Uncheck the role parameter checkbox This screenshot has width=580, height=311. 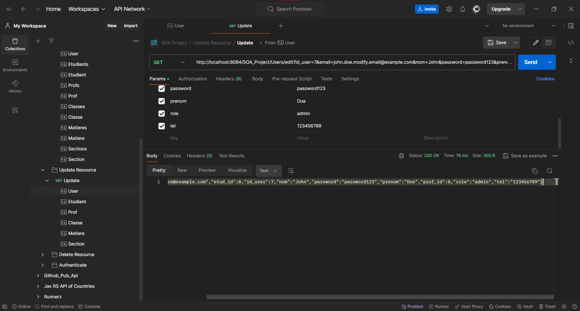[x=162, y=114]
